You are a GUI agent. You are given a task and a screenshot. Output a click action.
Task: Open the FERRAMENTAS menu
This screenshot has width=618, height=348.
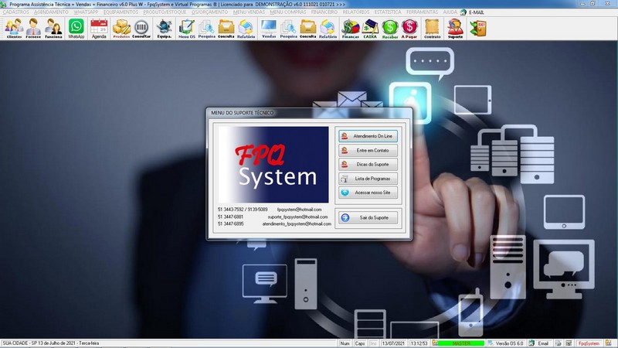pyautogui.click(x=422, y=12)
